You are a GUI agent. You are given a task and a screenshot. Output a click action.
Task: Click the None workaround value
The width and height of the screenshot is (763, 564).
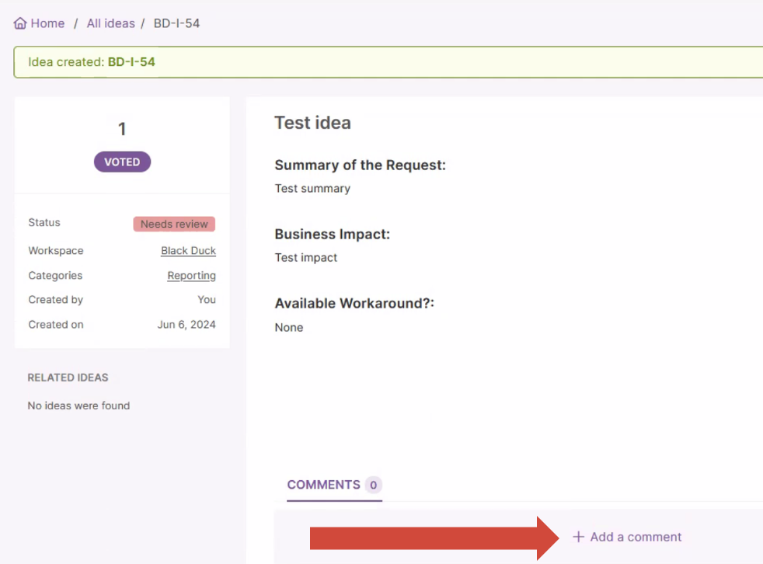click(x=288, y=328)
